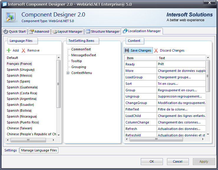Select Spanish (Mexico) language
The height and width of the screenshot is (170, 218).
19,75
